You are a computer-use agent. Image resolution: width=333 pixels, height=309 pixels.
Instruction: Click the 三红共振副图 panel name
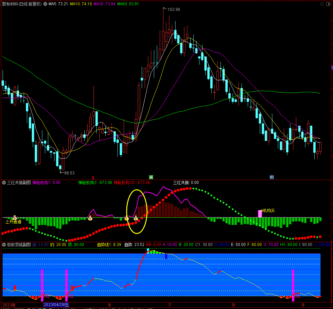pyautogui.click(x=19, y=183)
